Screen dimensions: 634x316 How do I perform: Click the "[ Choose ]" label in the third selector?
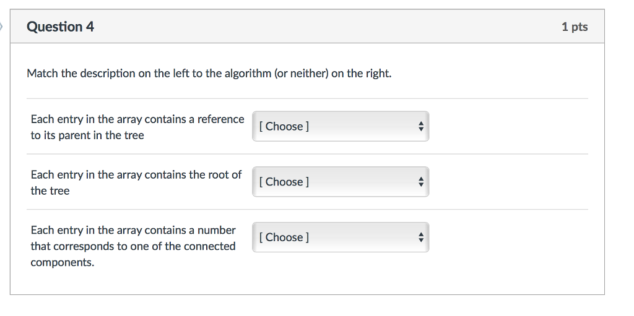284,237
